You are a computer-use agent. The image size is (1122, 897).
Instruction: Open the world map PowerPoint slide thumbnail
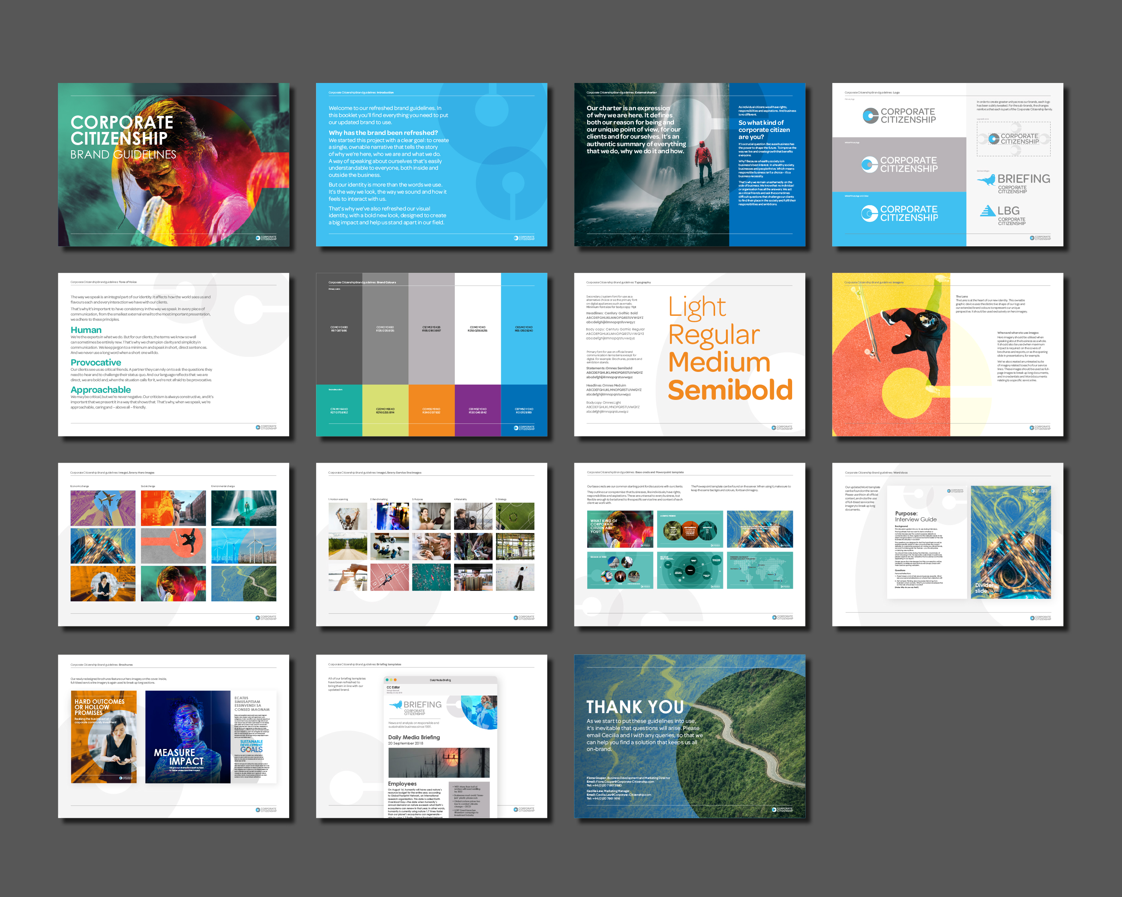(x=760, y=570)
